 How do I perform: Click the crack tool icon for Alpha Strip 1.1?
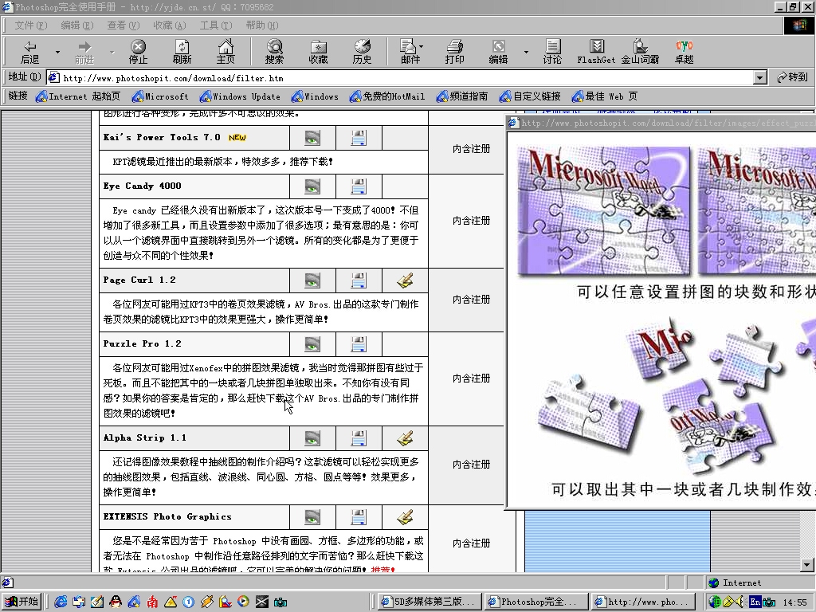pyautogui.click(x=405, y=438)
